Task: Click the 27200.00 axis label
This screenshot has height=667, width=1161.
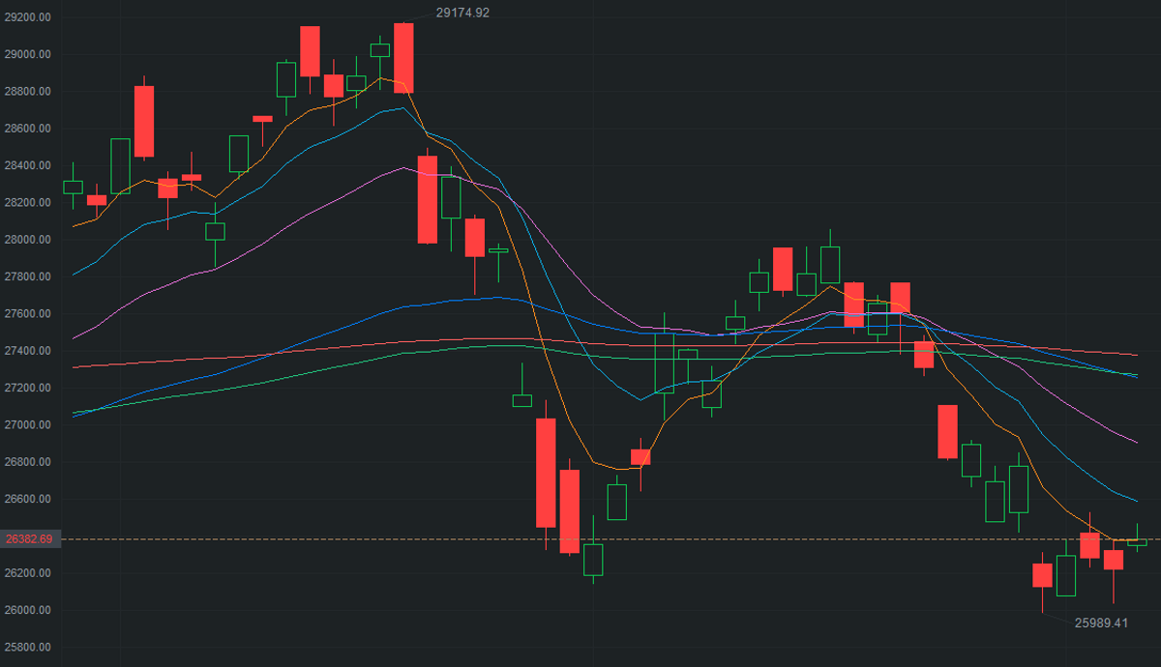Action: pos(27,389)
